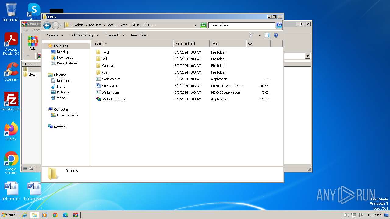
Task: Select the Melissa.doc file
Action: pos(110,86)
